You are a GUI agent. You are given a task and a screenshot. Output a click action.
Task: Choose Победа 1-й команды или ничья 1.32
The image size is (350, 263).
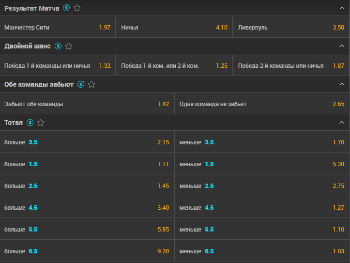coord(58,65)
